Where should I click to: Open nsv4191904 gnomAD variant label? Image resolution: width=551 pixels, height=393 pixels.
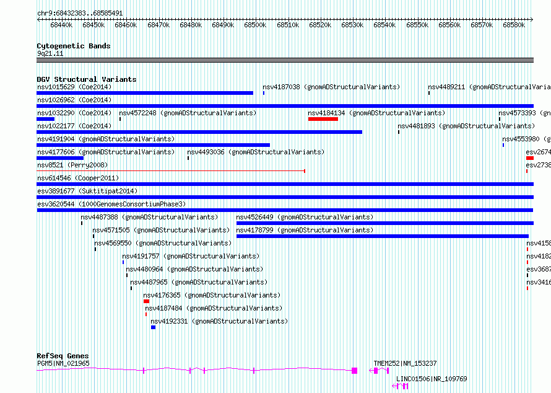[x=106, y=139]
